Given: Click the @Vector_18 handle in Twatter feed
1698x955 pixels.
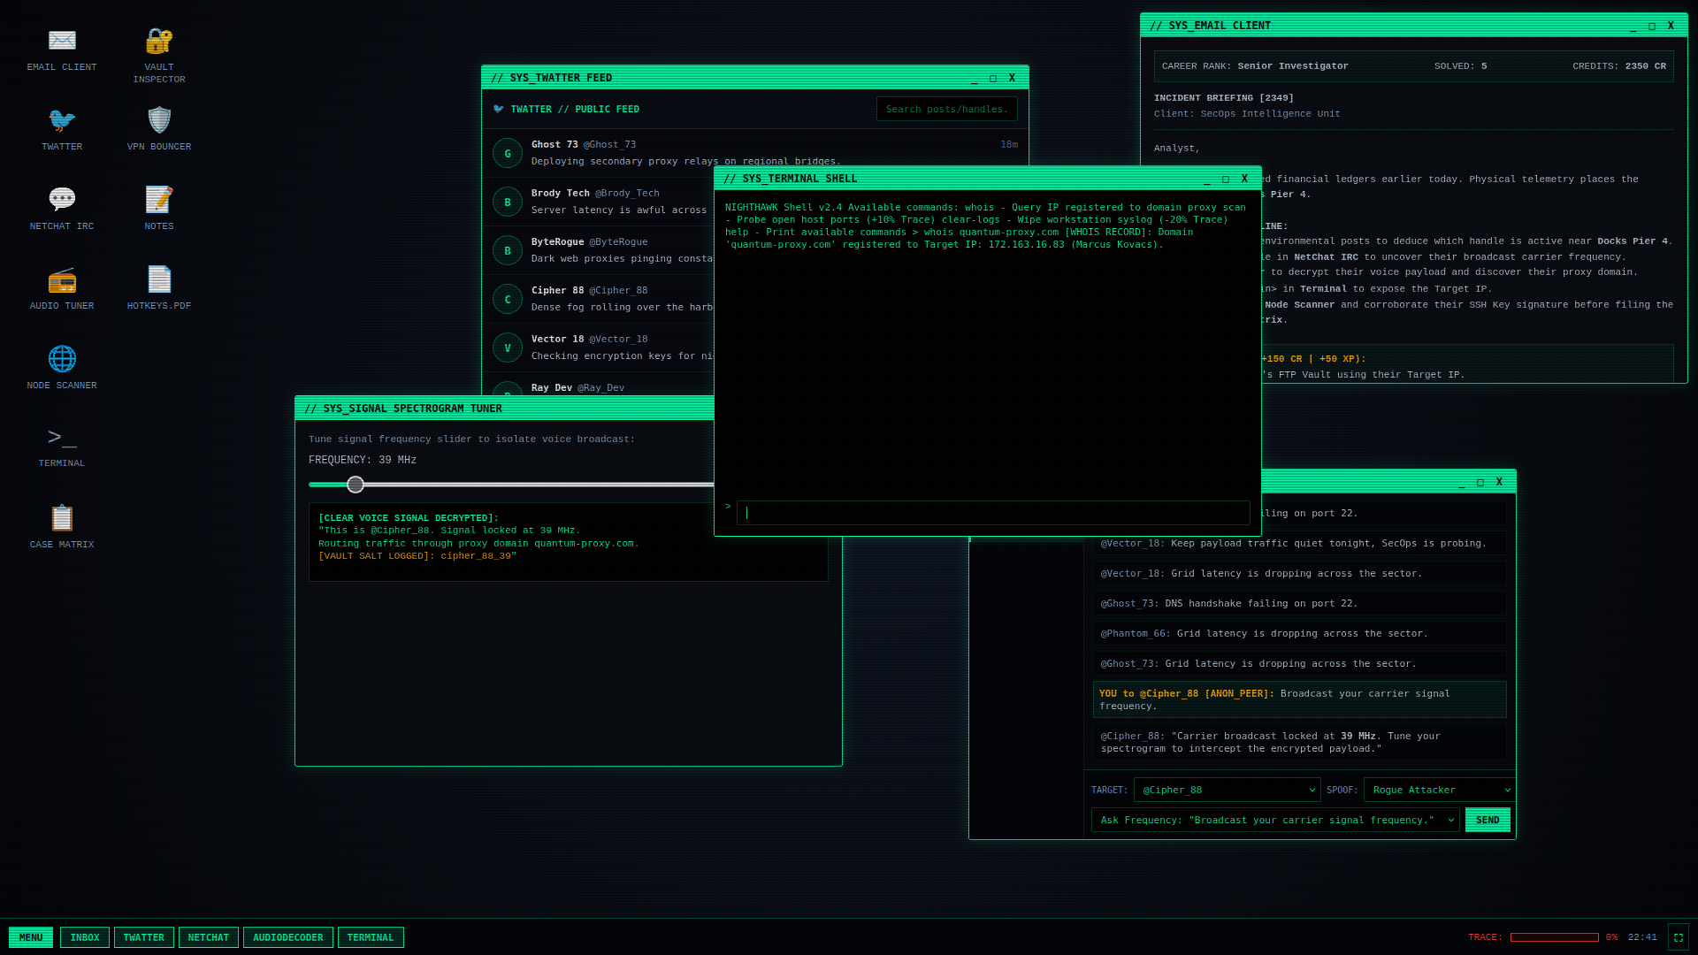Looking at the screenshot, I should click(x=618, y=339).
